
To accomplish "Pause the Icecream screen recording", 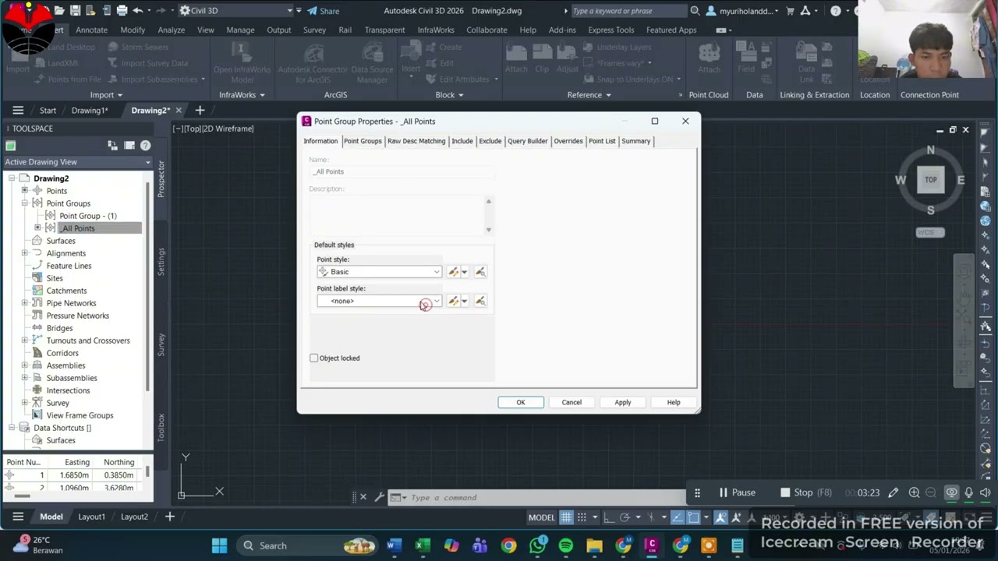I will 737,492.
